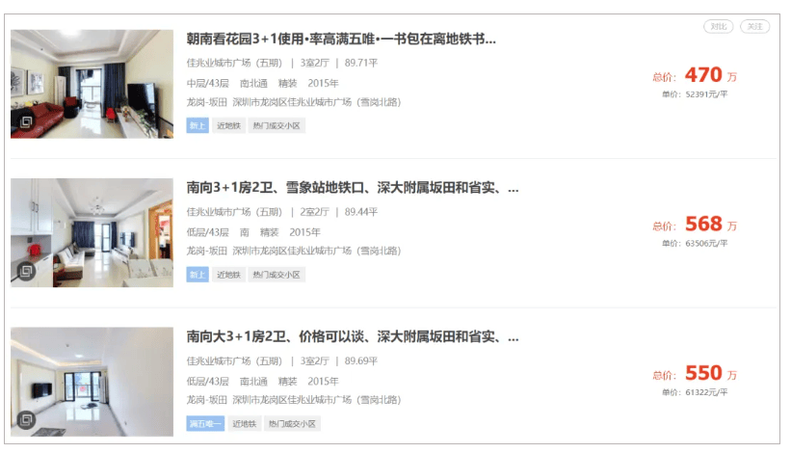Click 龙岗-坂田 address line in 568万 listing
Image resolution: width=791 pixels, height=453 pixels.
tap(294, 252)
